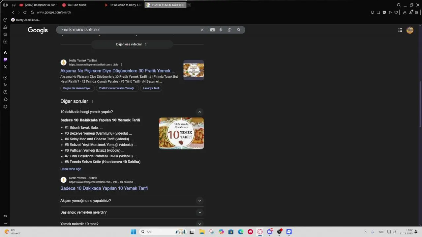Image resolution: width=422 pixels, height=237 pixels.
Task: Open Easy Setup menu icon
Action: [x=416, y=13]
